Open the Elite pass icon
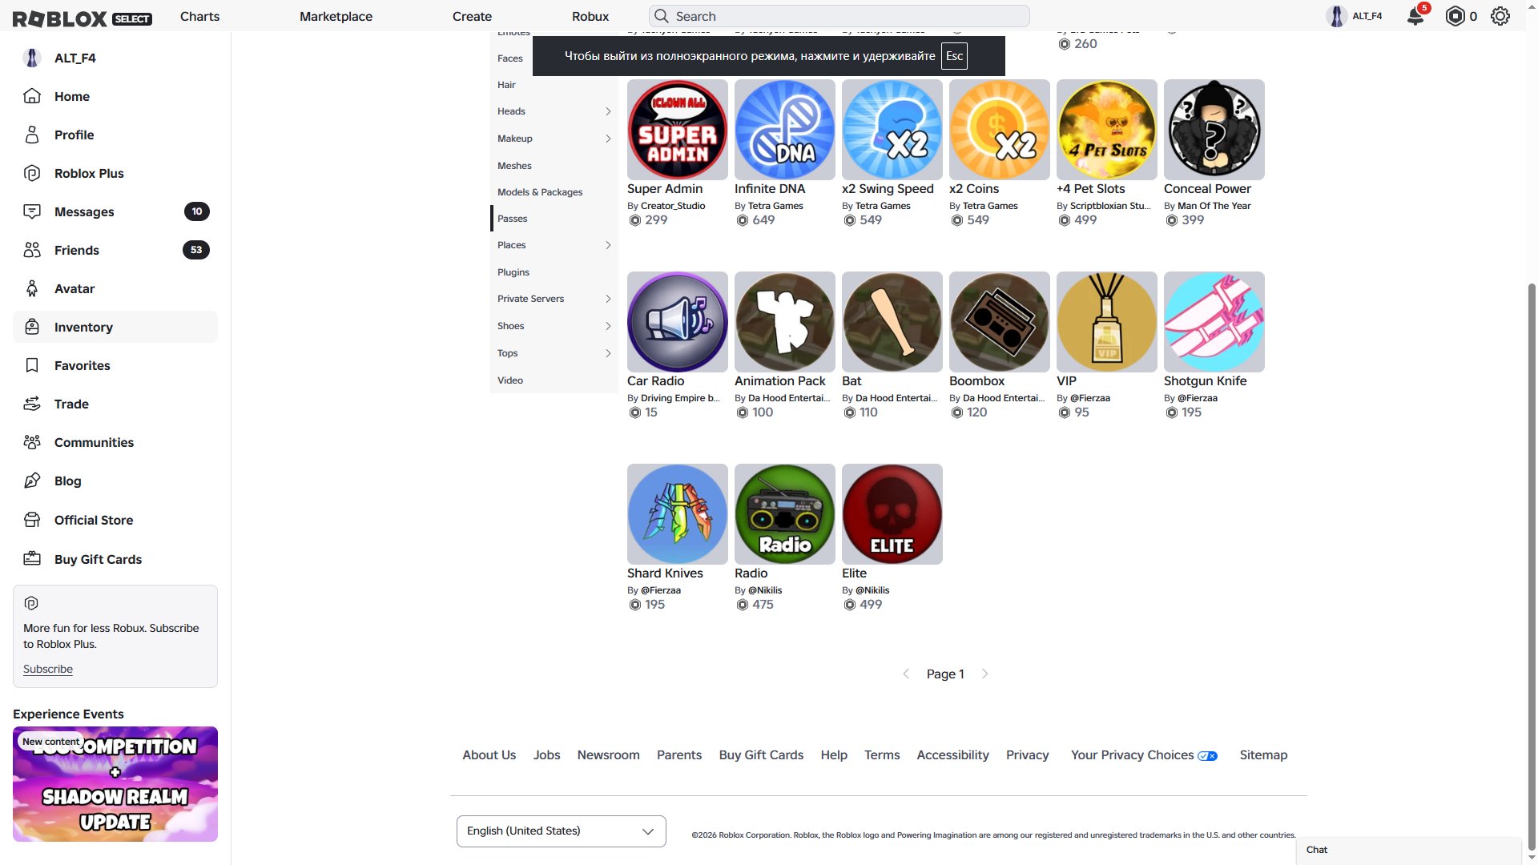 tap(892, 514)
